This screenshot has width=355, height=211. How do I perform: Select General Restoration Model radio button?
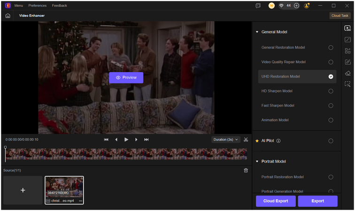tap(331, 47)
